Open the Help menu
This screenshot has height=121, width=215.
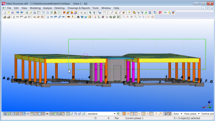(x=116, y=8)
